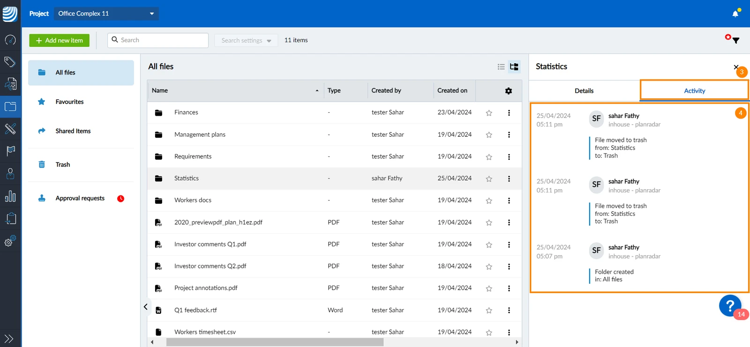Screen dimensions: 750x347
Task: Open three-dot menu for Management plans
Action: coord(509,135)
